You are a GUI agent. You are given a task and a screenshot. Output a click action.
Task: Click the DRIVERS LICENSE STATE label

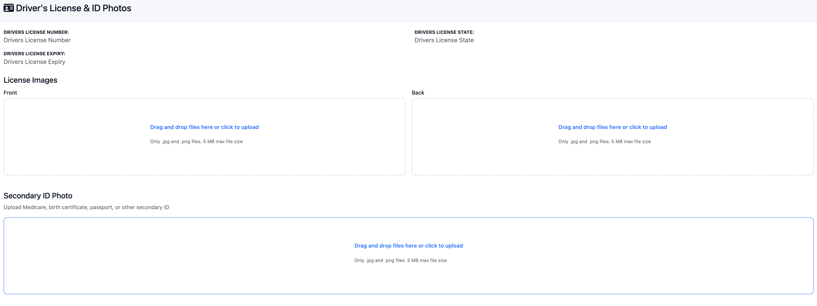tap(444, 32)
